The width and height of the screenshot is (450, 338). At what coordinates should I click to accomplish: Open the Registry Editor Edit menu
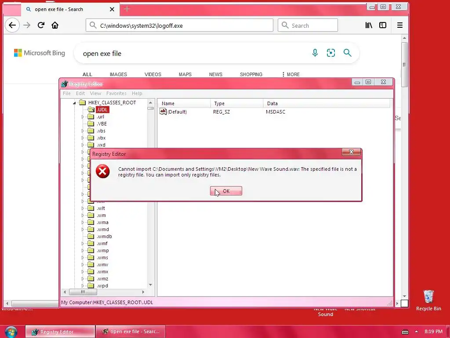pyautogui.click(x=80, y=93)
